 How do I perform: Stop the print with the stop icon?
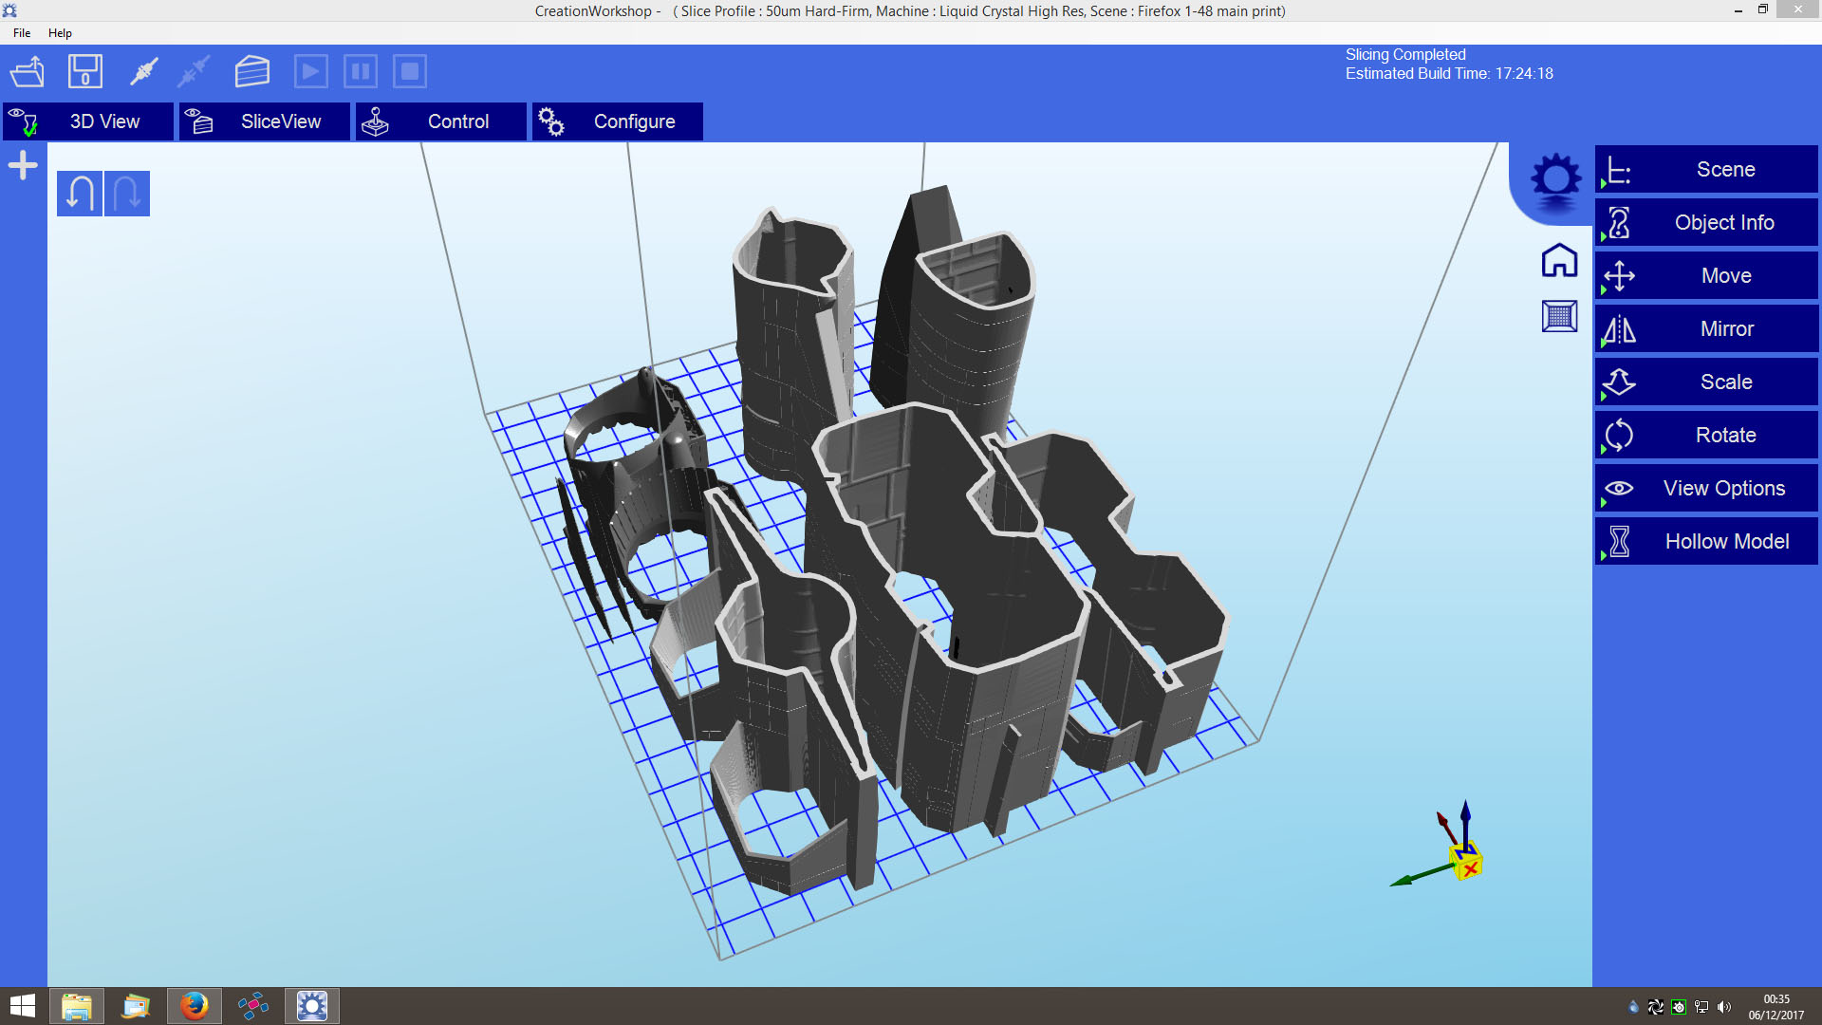(x=410, y=71)
